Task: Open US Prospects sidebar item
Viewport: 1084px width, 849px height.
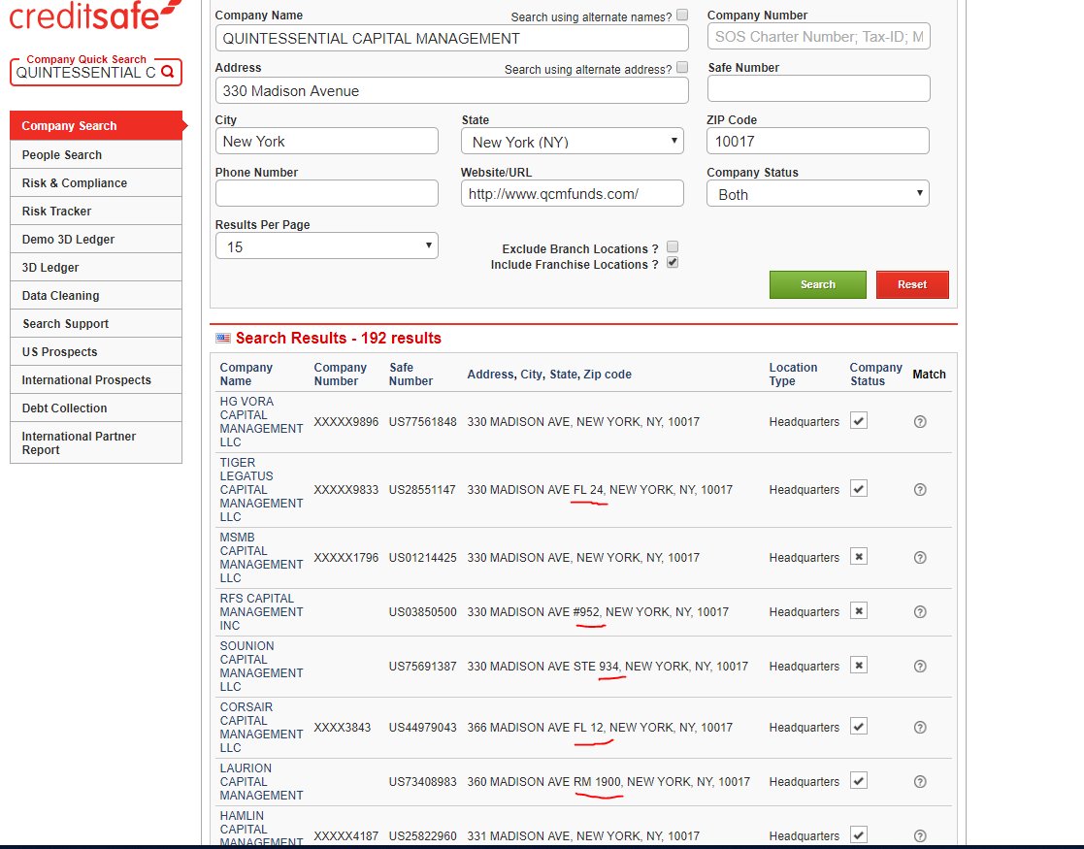Action: click(x=96, y=352)
